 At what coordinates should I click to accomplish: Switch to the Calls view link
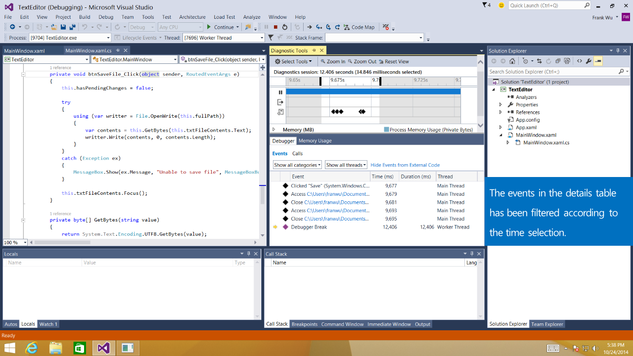[x=297, y=153]
